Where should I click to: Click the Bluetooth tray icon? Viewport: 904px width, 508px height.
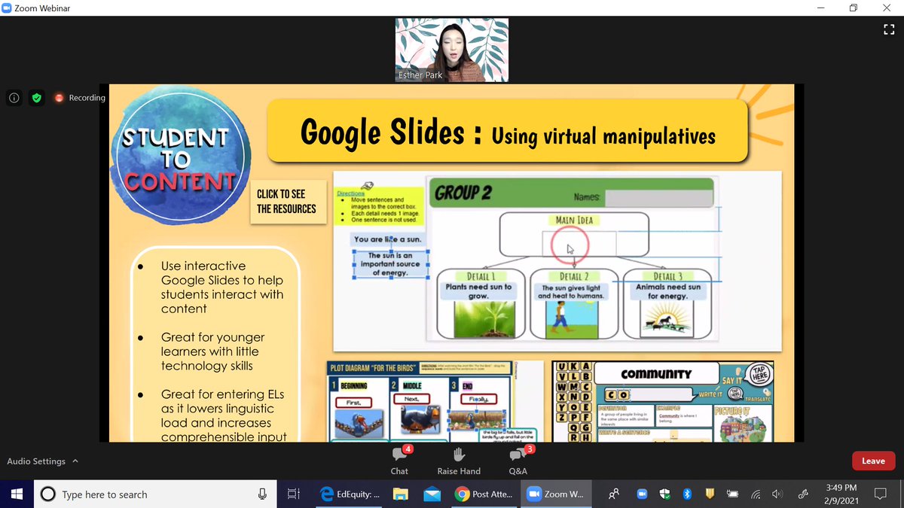[687, 494]
